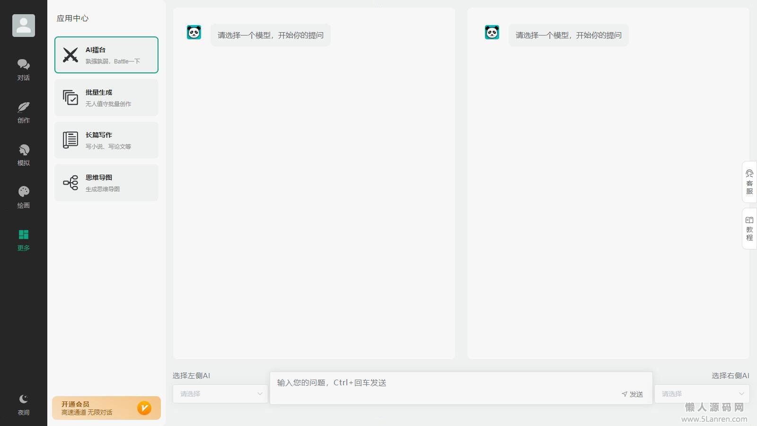This screenshot has height=426, width=757.
Task: Select the 批量生成 app card
Action: point(106,98)
